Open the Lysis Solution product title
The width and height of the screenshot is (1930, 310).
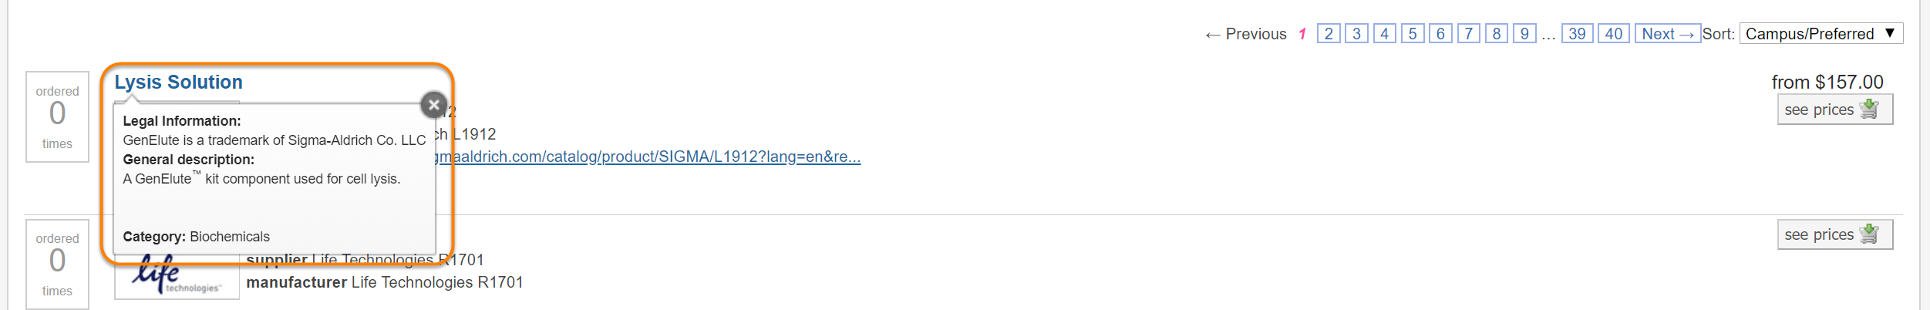[x=178, y=82]
